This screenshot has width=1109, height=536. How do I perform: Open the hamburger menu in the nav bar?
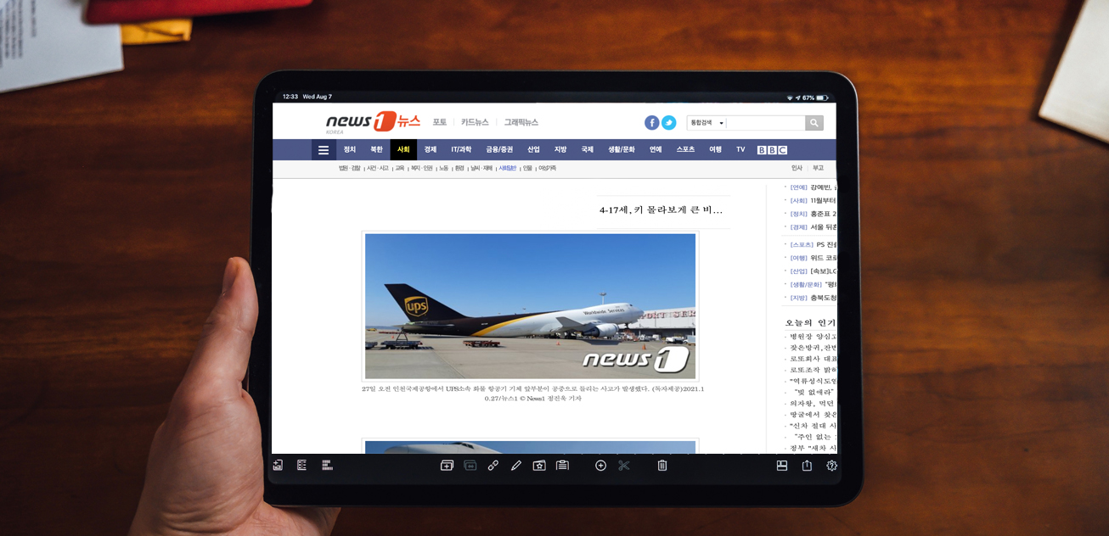pyautogui.click(x=324, y=150)
